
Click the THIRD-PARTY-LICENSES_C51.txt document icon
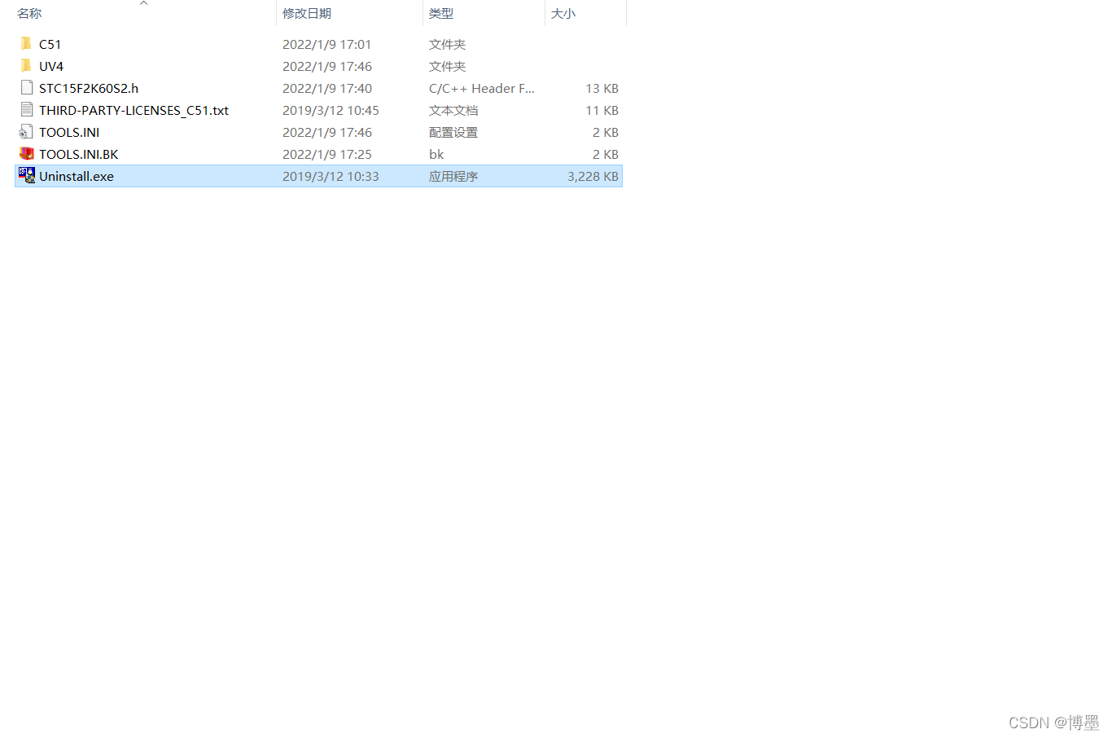coord(26,110)
